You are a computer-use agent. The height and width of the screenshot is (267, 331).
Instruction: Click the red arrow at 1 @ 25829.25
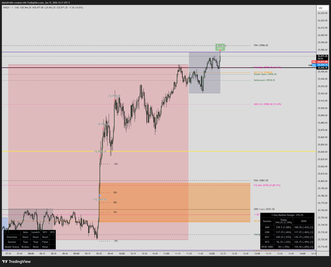(x=100, y=156)
